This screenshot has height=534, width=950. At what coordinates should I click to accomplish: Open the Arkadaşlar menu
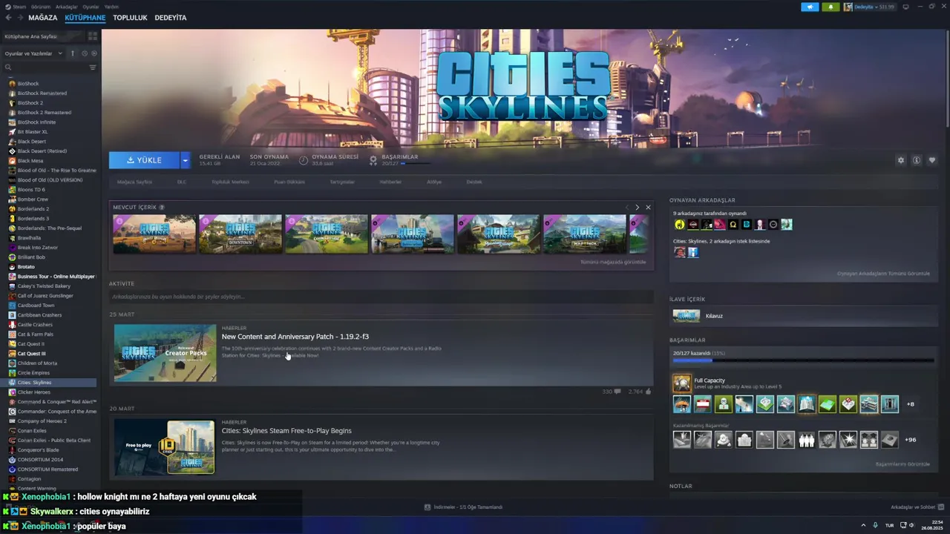point(67,7)
